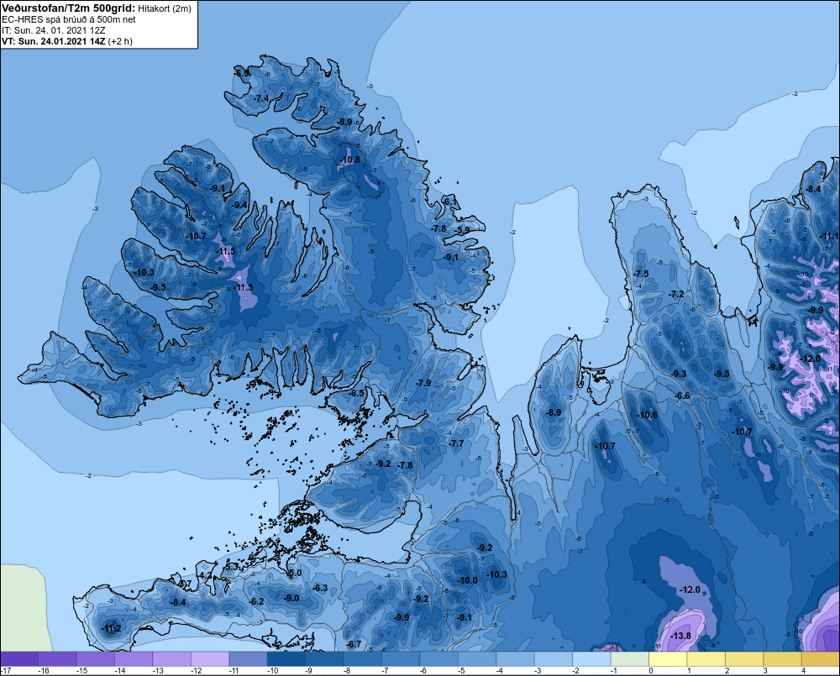Viewport: 840px width, 676px height.
Task: Click the '-11.2' temperature value
Action: tap(112, 628)
